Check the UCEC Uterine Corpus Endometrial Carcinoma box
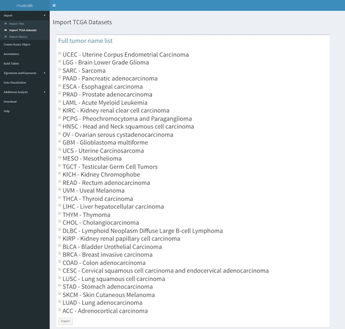345x329 pixels. pos(60,54)
